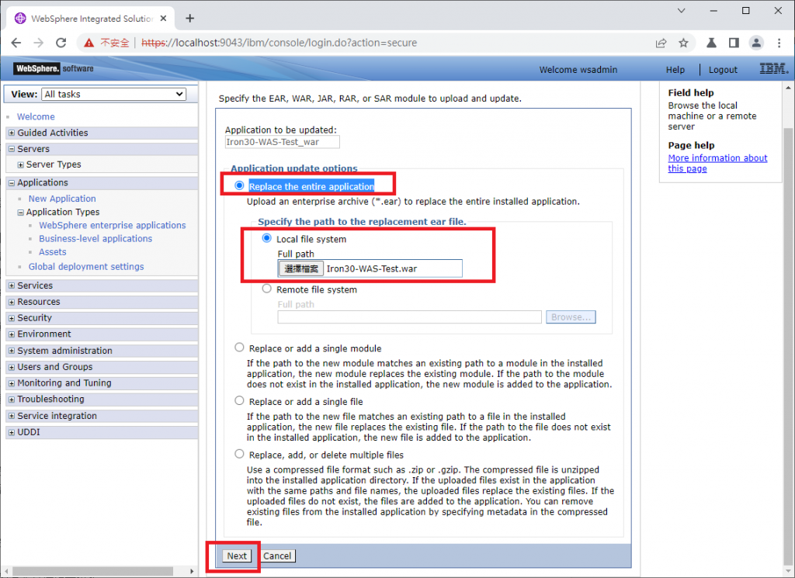The height and width of the screenshot is (578, 795).
Task: Bookmark this page with star icon
Action: click(x=683, y=43)
